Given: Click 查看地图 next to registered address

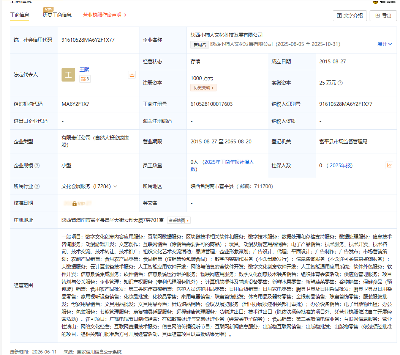Looking at the screenshot, I should click(x=179, y=220).
